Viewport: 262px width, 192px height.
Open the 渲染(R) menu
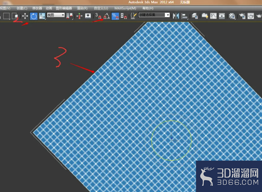(x=82, y=8)
